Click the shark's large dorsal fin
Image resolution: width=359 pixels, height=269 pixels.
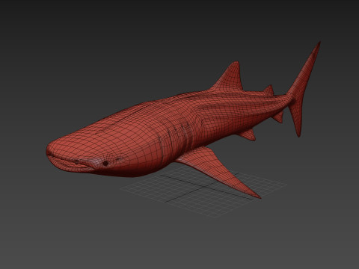pyautogui.click(x=229, y=76)
